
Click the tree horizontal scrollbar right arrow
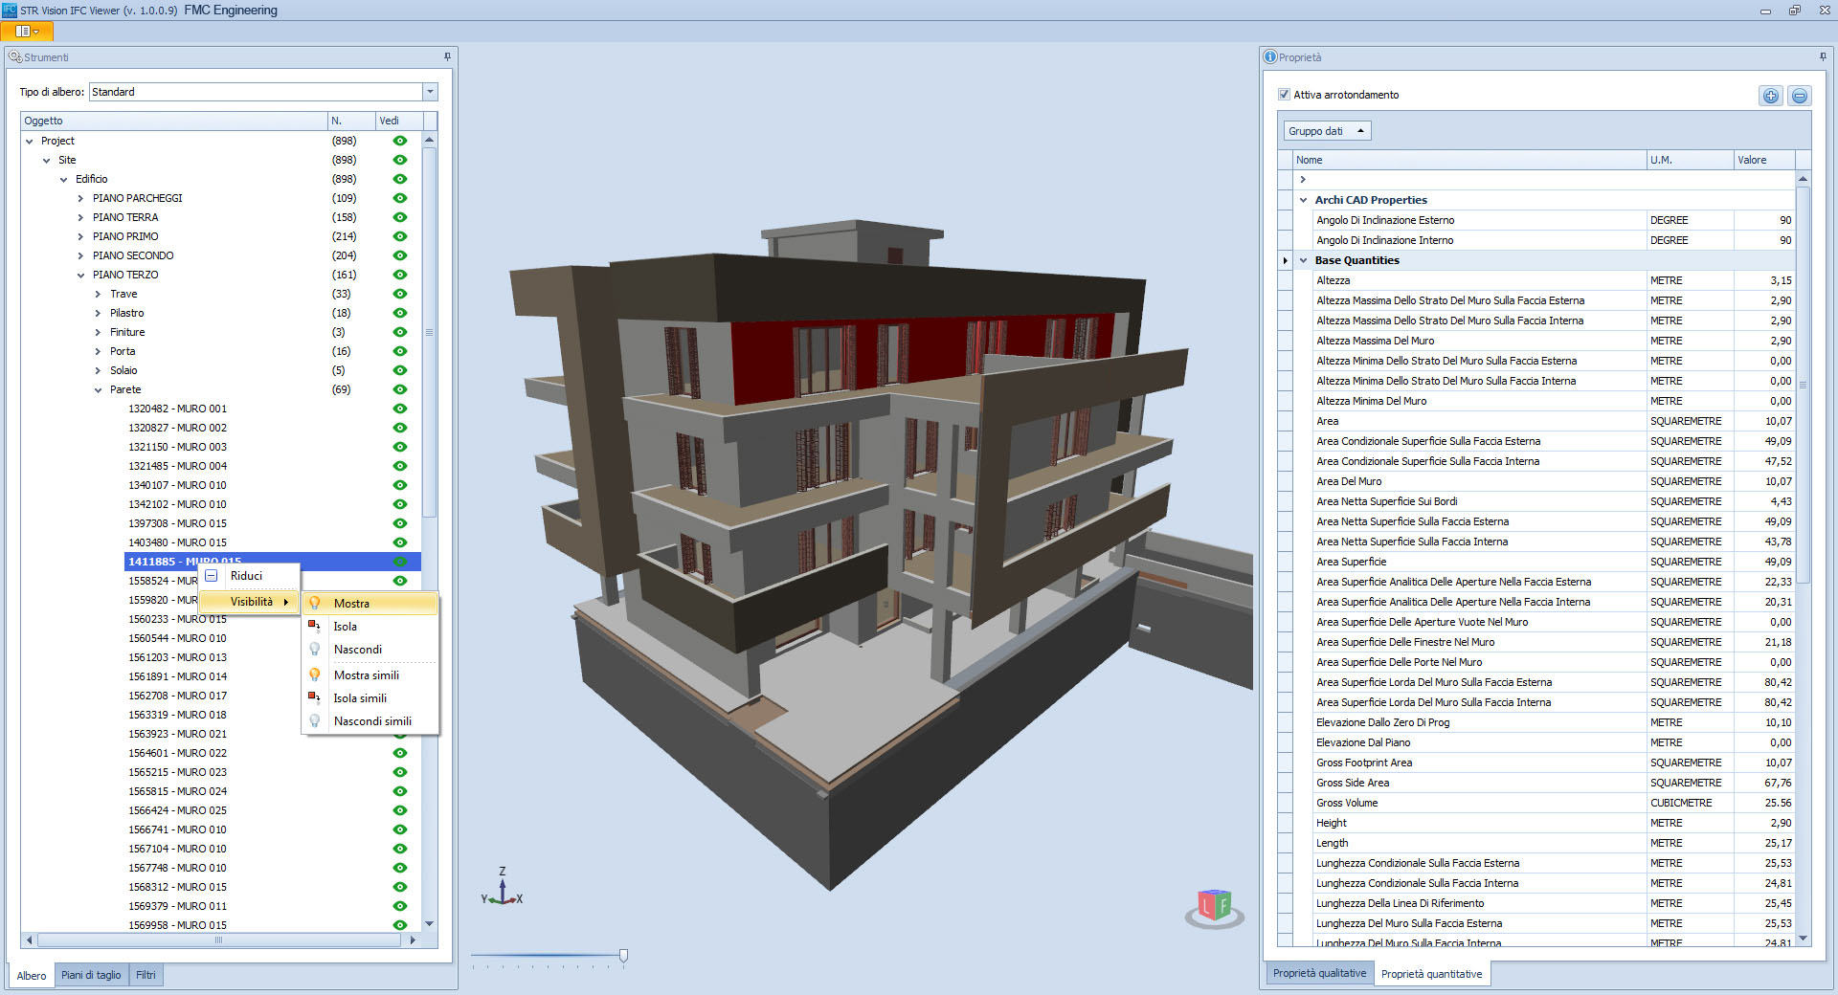(x=413, y=940)
